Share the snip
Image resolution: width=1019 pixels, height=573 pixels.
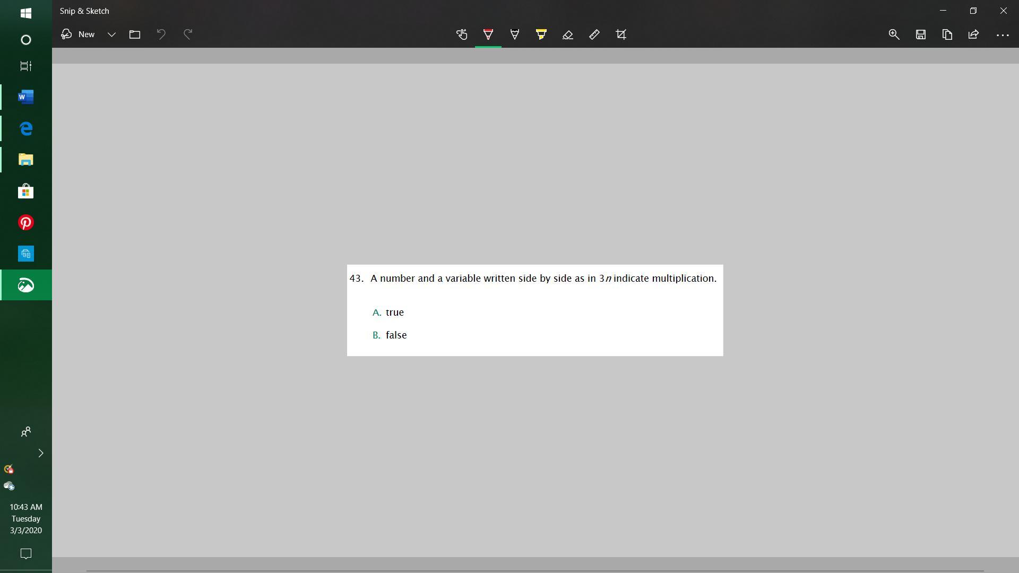coord(973,34)
